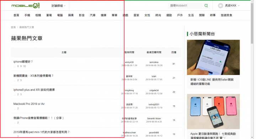Image resolution: width=256 pixels, height=139 pixels.
Task: Open the 手機 category
Action: 27,15
